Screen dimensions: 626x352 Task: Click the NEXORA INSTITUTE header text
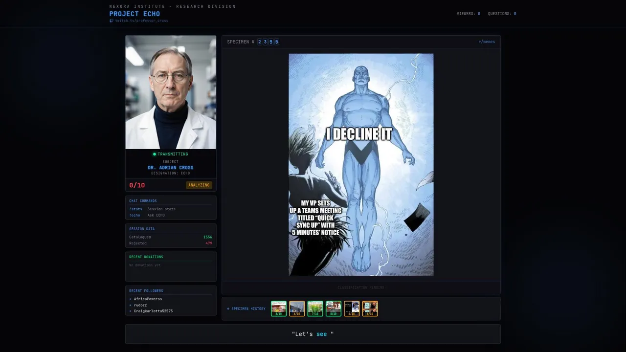[173, 6]
